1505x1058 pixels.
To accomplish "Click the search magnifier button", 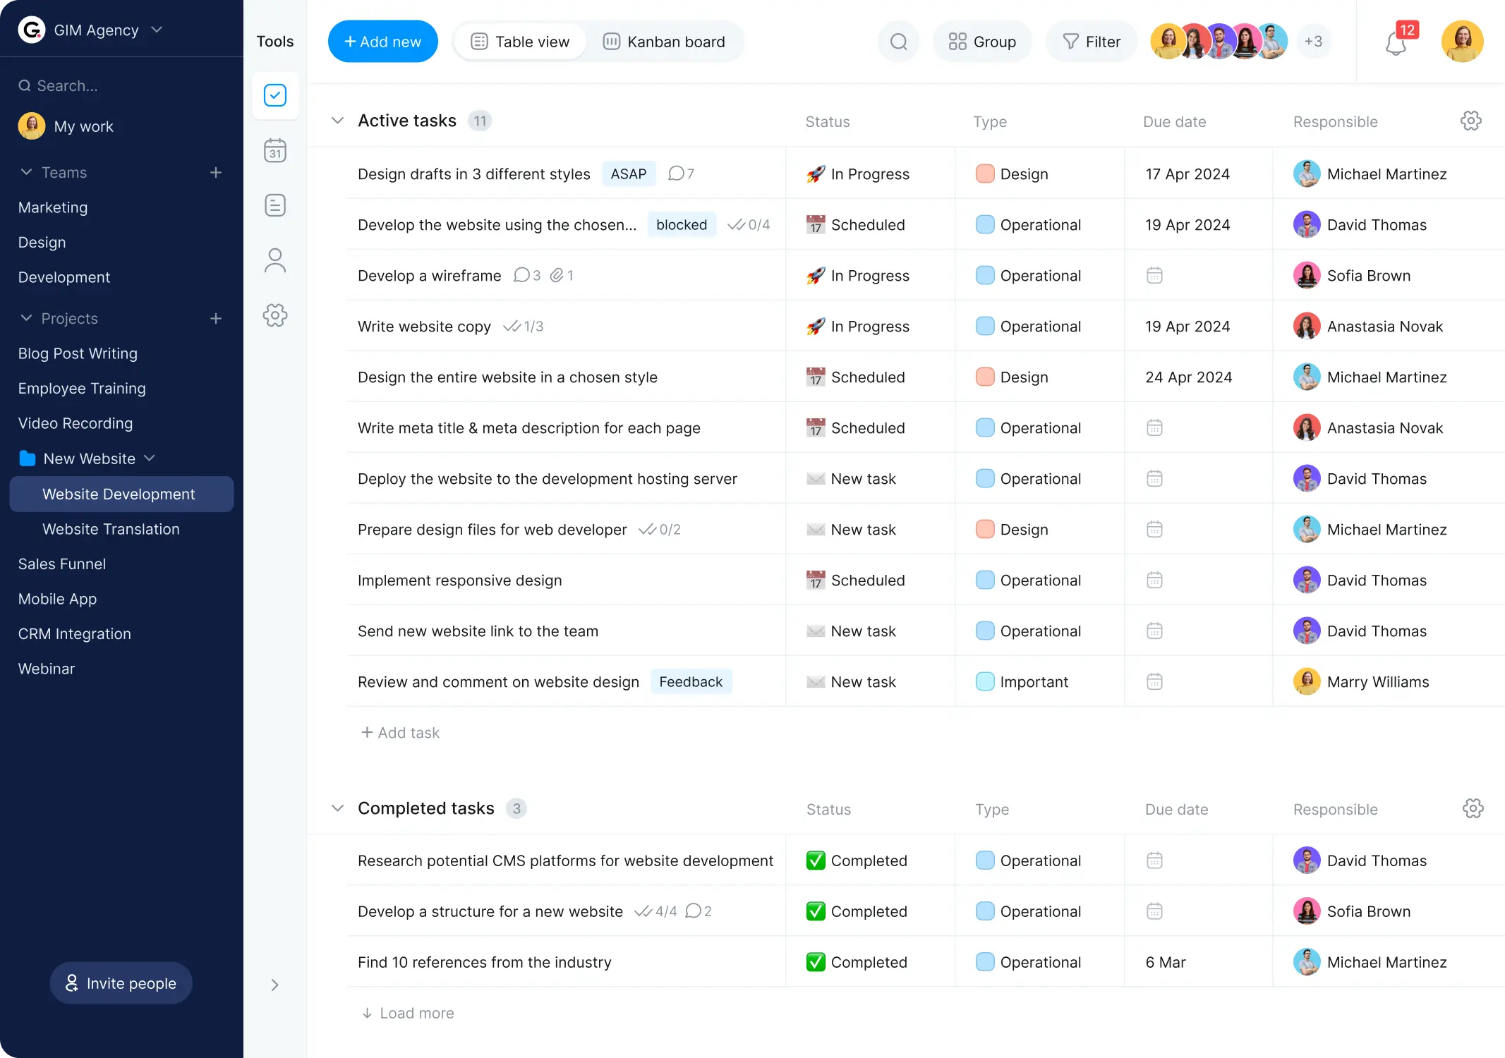I will click(x=898, y=42).
